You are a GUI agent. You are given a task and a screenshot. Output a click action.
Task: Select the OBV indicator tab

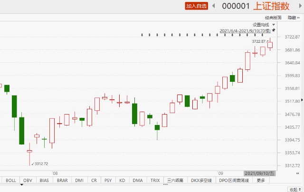pos(28,181)
